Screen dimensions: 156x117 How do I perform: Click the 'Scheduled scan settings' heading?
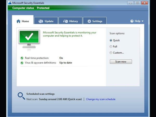tap(40, 94)
